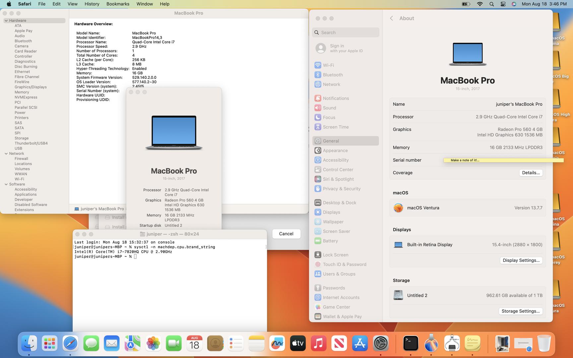Open Bluetooth in System Settings sidebar
Viewport: 573px width, 358px height.
(346, 75)
